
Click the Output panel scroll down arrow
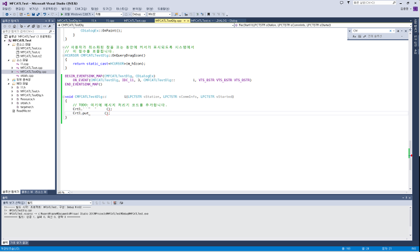410,235
